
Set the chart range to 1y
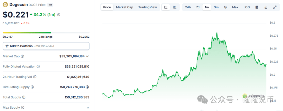225,7
